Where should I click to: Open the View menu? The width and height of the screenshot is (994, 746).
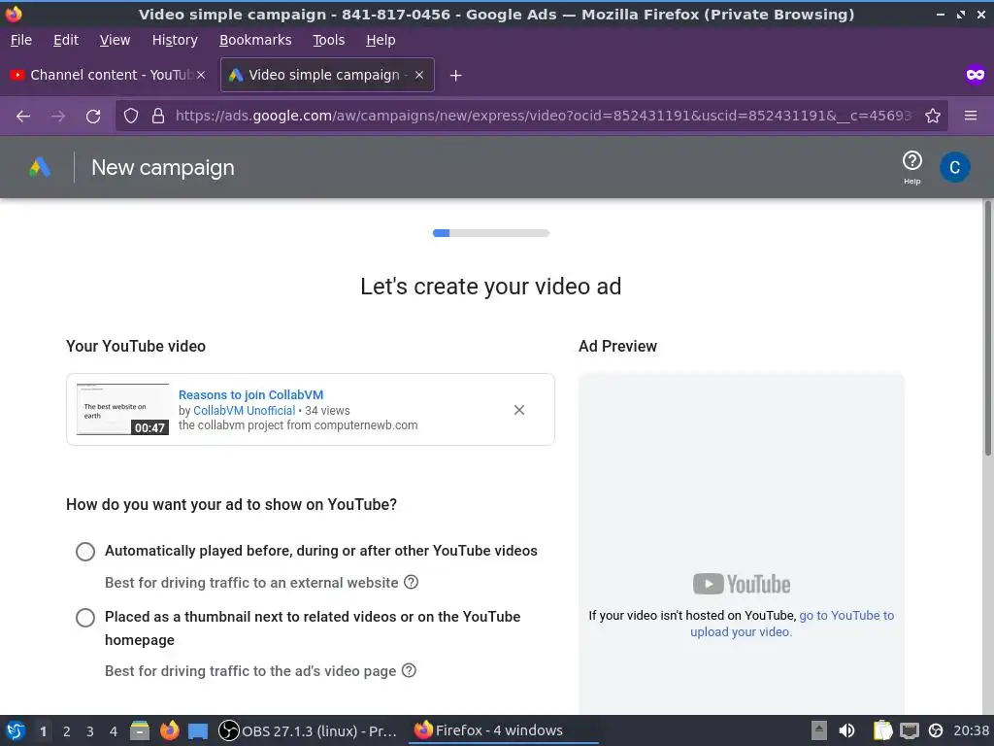point(115,40)
